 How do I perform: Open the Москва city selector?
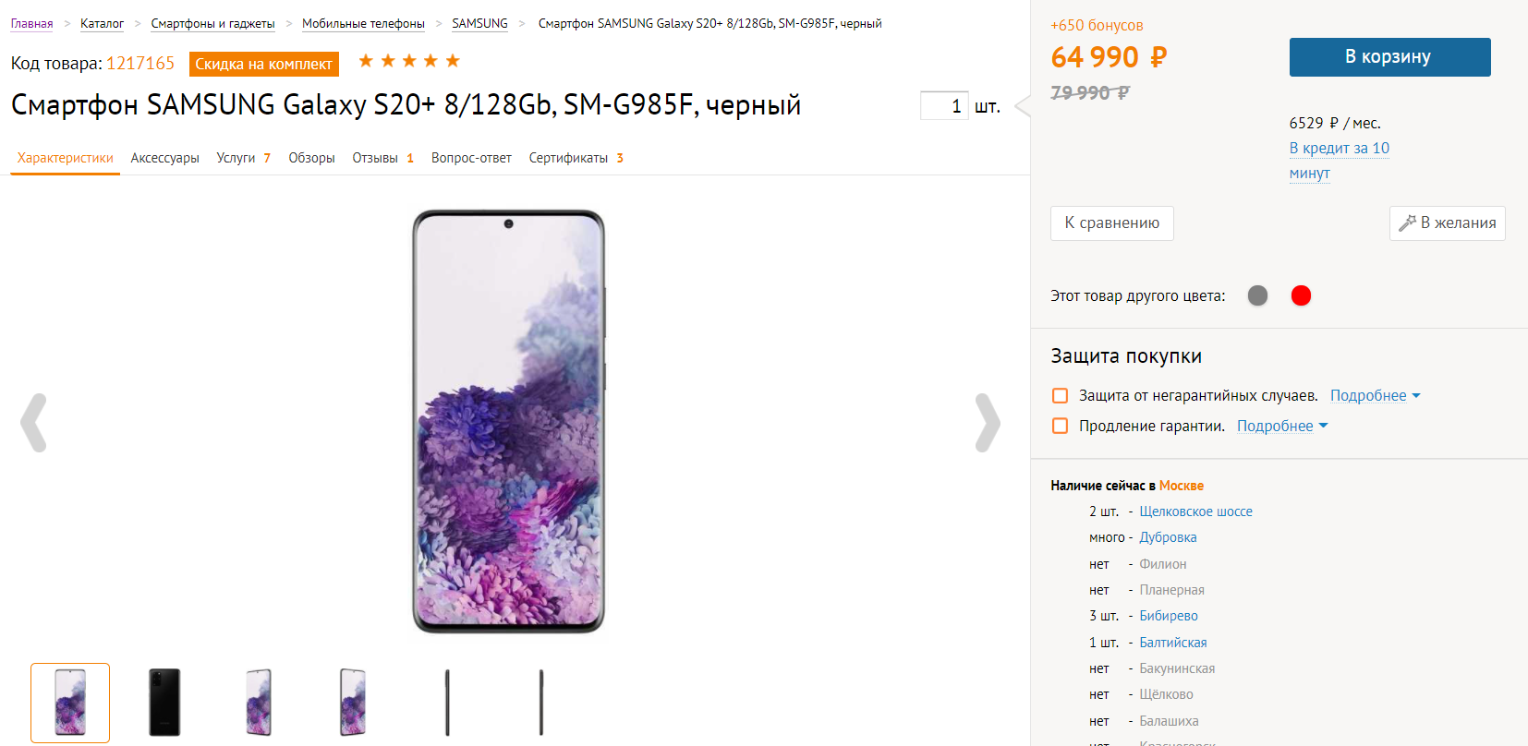pos(1181,486)
